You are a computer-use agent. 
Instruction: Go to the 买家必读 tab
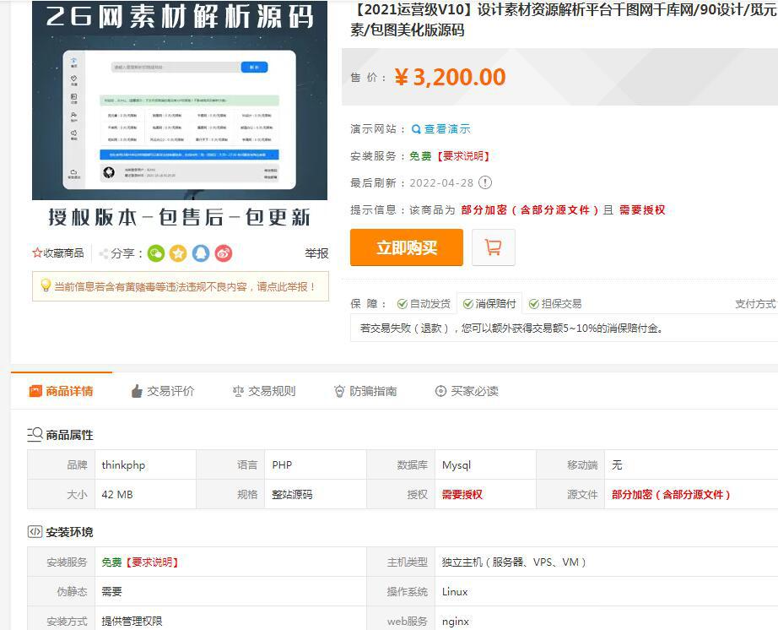point(466,391)
